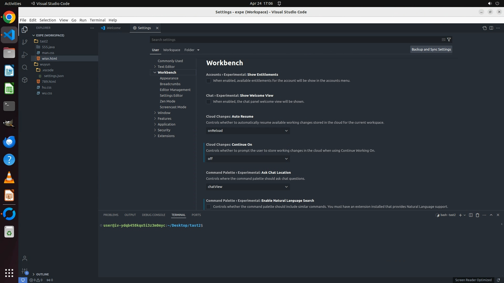Enable Natural Language Search checkbox
This screenshot has width=504, height=283.
point(208,207)
